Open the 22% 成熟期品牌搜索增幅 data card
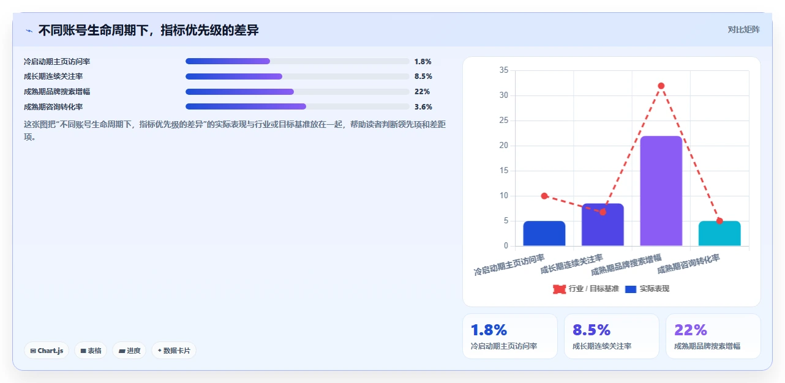785x383 pixels. point(713,336)
